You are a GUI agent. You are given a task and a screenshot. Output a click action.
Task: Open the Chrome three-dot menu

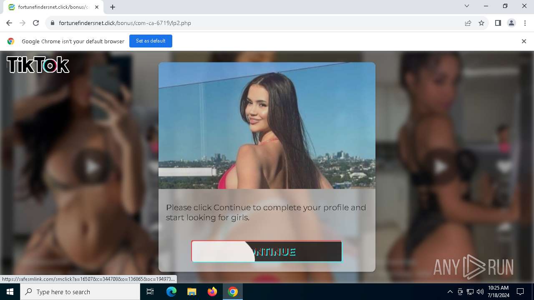(x=525, y=23)
